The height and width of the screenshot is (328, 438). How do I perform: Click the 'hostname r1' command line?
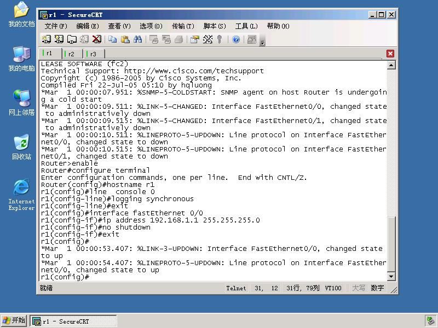pos(97,185)
